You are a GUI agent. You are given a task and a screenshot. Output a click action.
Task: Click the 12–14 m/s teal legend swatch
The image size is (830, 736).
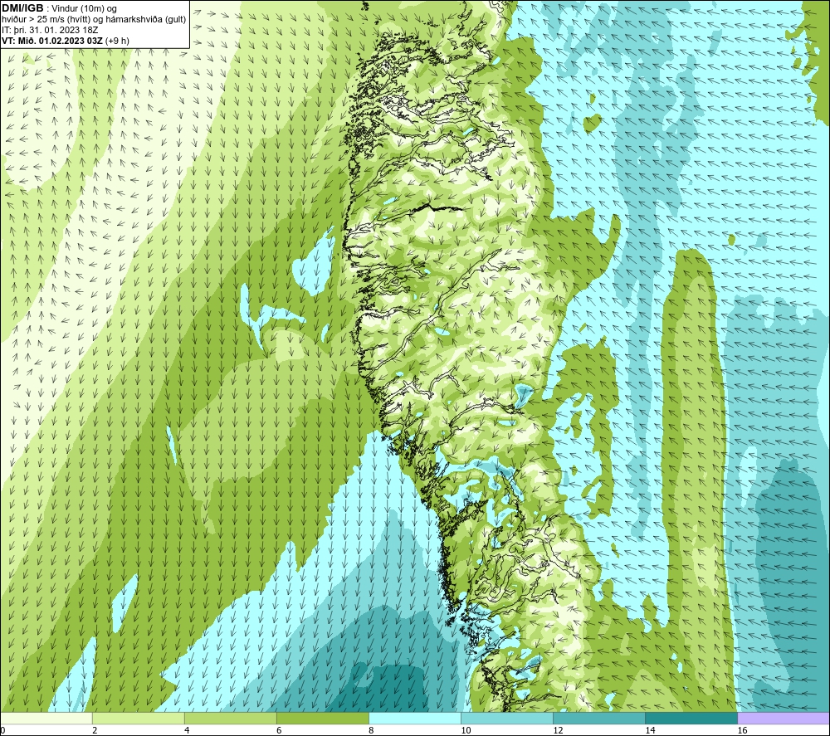(599, 718)
